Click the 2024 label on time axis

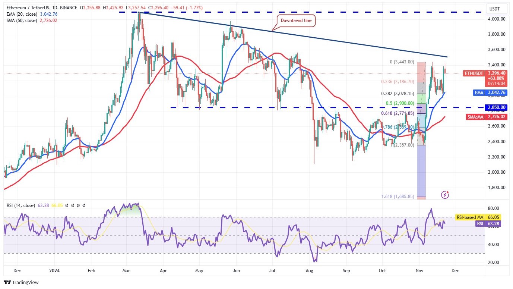pos(54,271)
